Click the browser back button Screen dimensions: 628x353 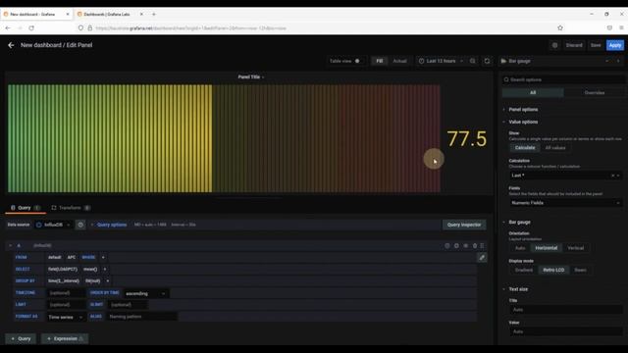8,28
